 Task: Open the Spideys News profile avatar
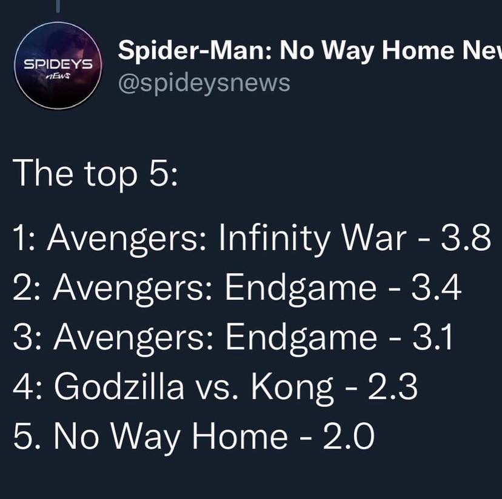(58, 65)
